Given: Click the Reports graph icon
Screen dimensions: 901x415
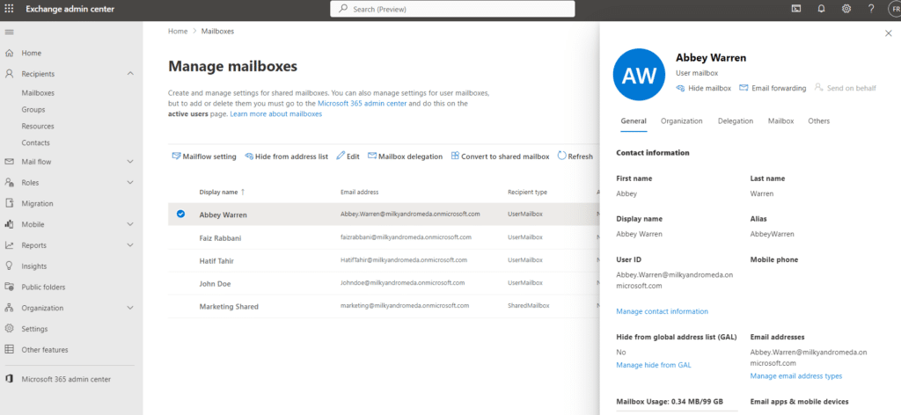Looking at the screenshot, I should click(9, 245).
